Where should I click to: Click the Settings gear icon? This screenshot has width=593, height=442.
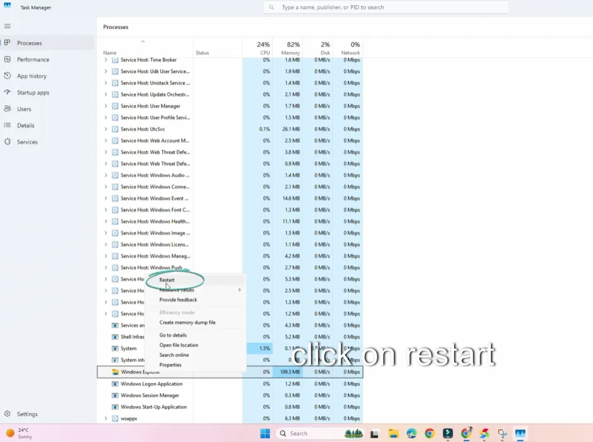tap(7, 414)
